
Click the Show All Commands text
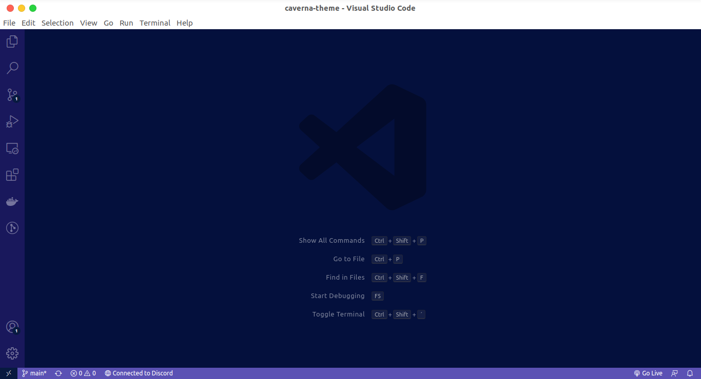pyautogui.click(x=332, y=241)
